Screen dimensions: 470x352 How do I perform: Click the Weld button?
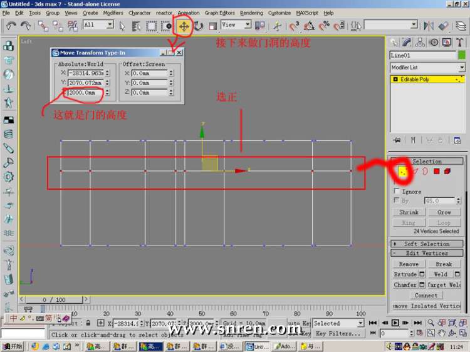(x=441, y=274)
